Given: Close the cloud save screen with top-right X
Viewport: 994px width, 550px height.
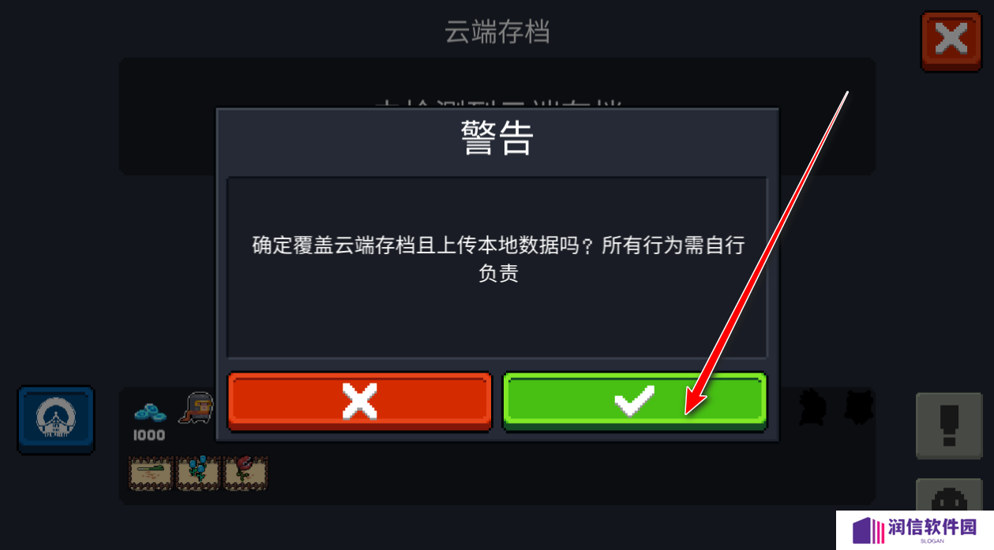Looking at the screenshot, I should pos(951,41).
